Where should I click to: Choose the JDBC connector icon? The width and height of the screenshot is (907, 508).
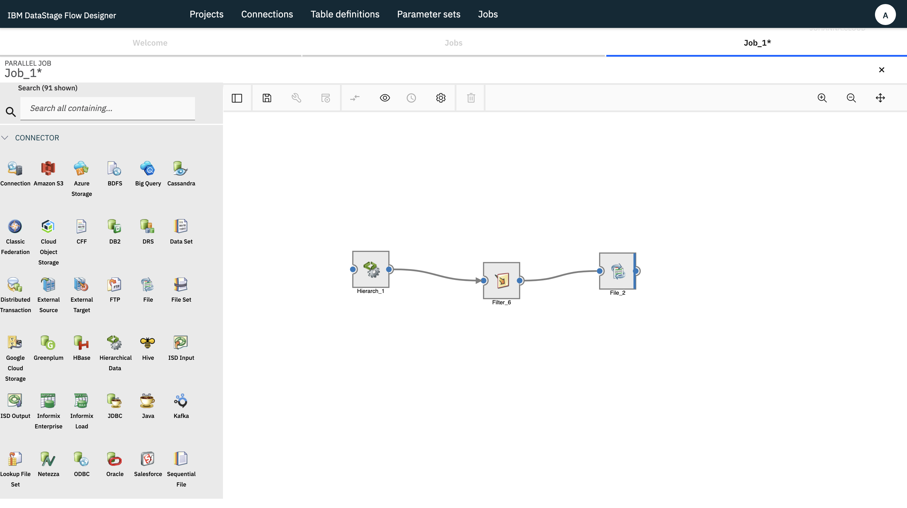tap(115, 401)
